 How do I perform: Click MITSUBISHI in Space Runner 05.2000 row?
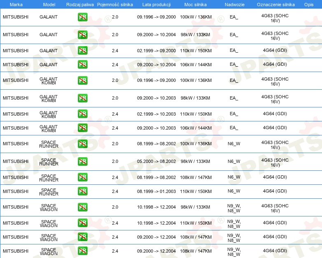point(16,161)
